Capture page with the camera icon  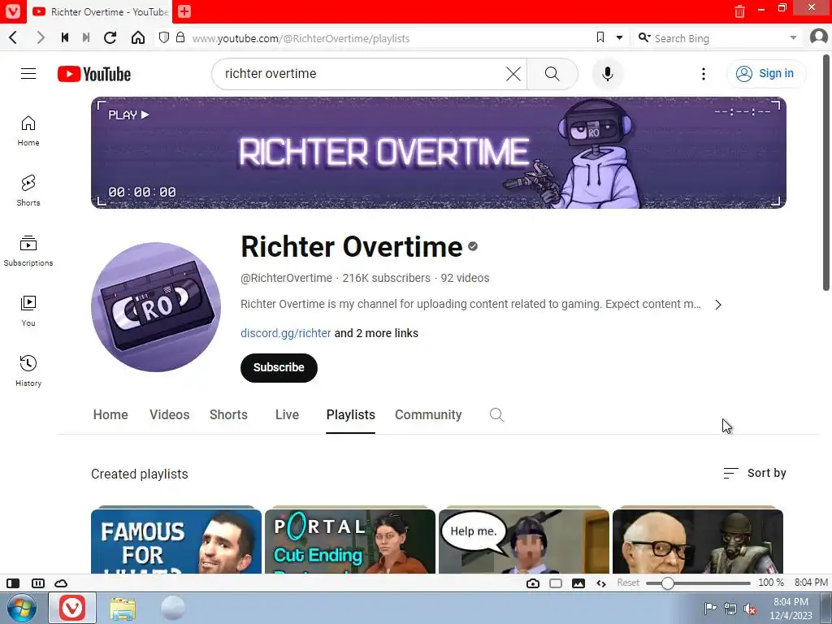coord(533,583)
